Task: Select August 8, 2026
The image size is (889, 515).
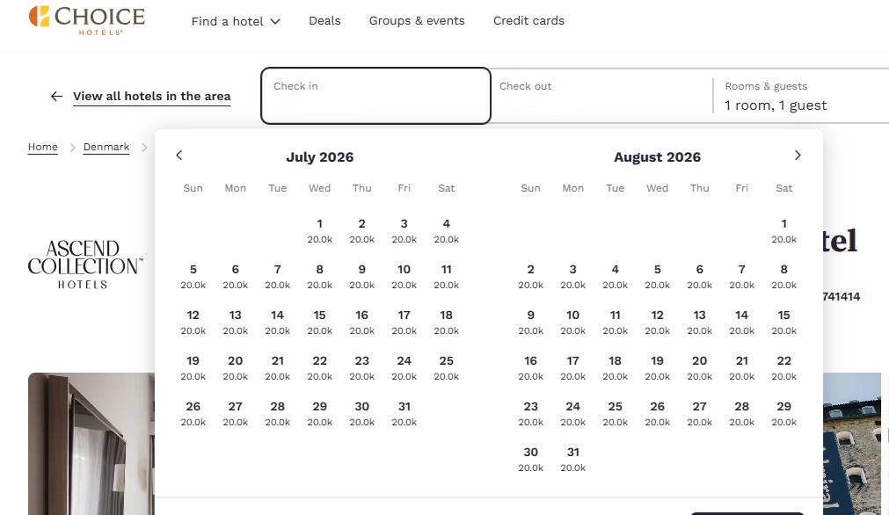Action: 784,277
